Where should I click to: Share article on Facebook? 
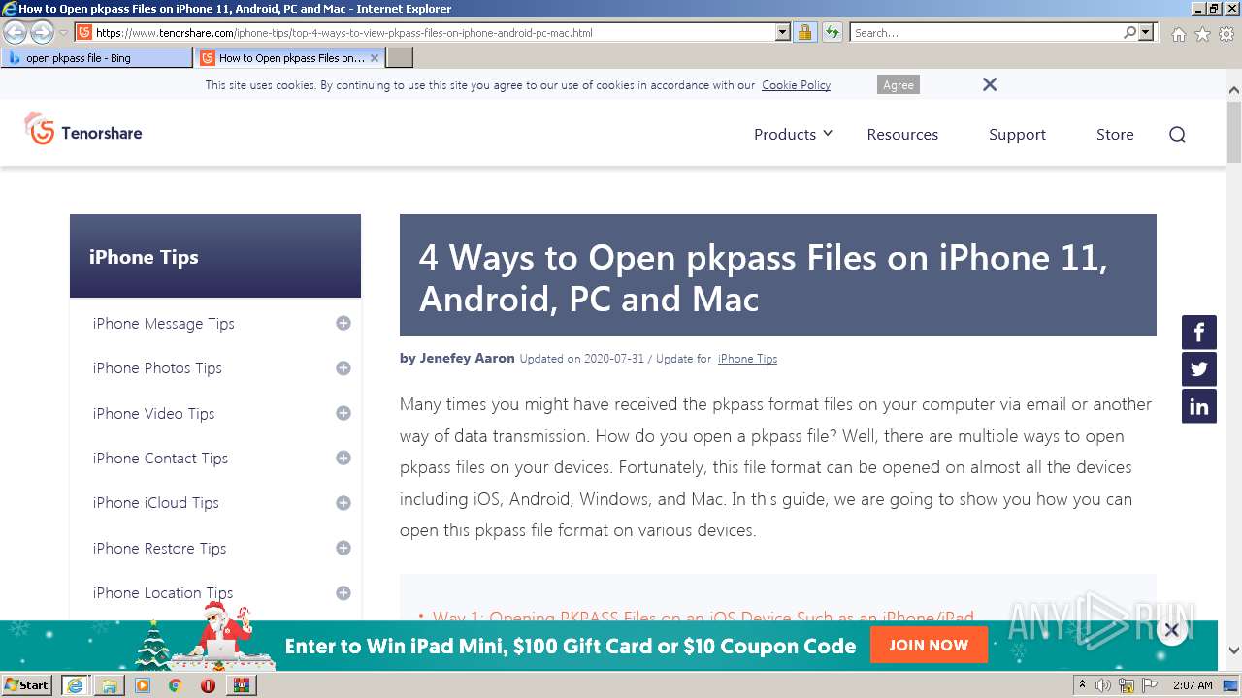pos(1199,333)
